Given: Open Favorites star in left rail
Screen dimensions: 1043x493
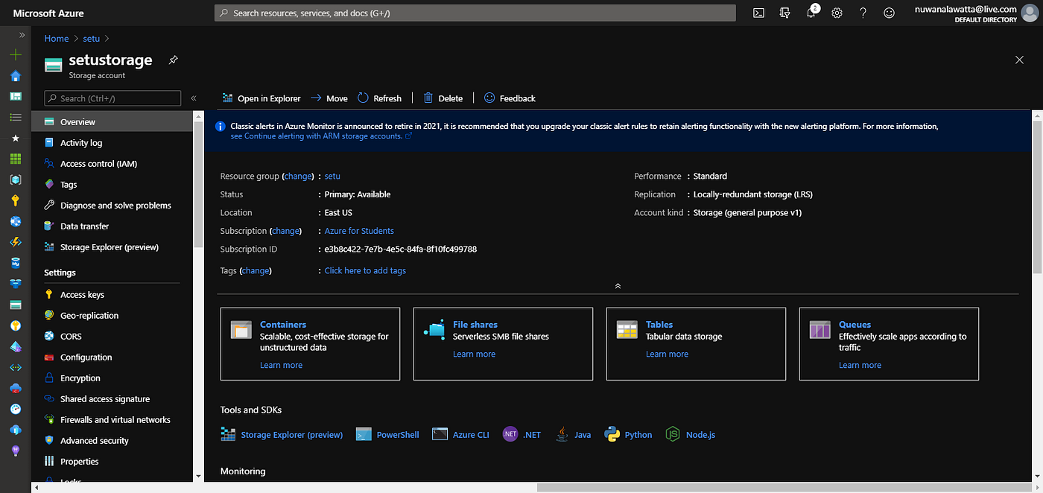Looking at the screenshot, I should pyautogui.click(x=16, y=139).
